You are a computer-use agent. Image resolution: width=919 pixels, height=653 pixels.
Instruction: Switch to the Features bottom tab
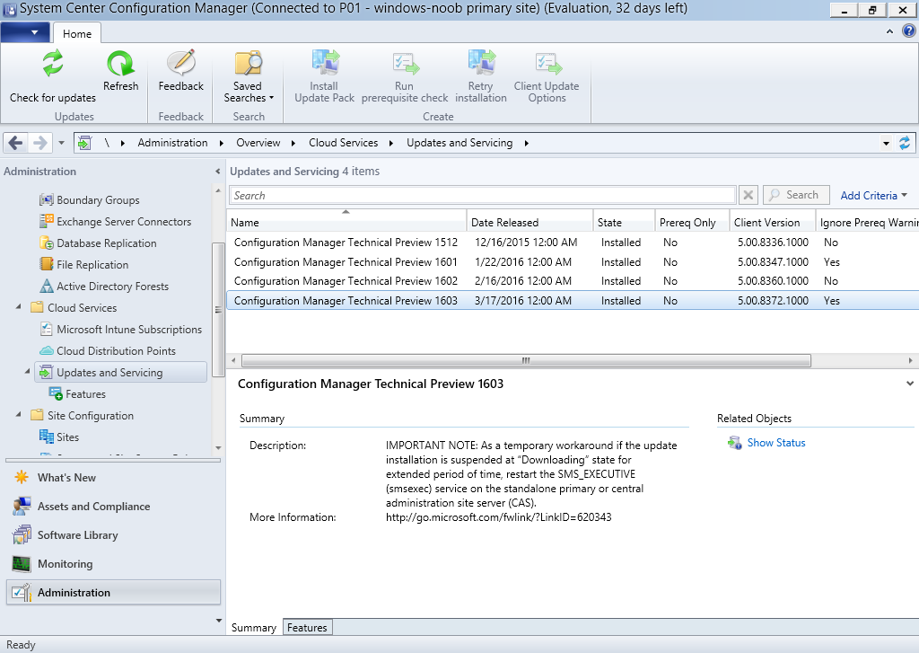coord(307,628)
